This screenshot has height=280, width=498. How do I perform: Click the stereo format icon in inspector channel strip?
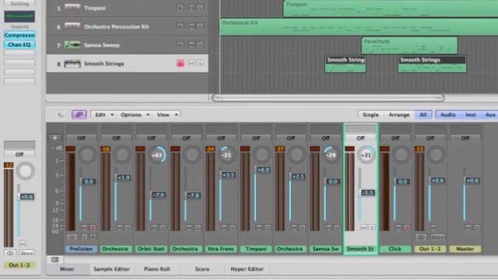click(10, 253)
